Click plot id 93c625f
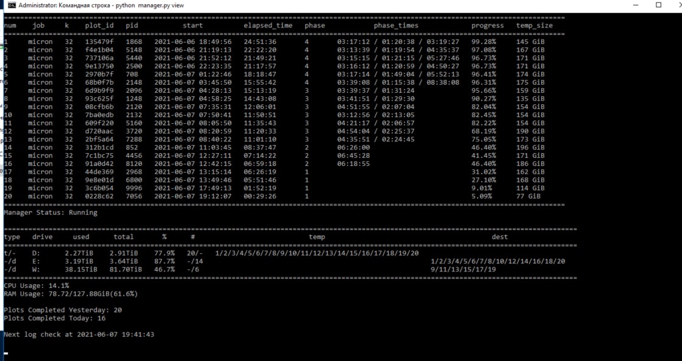Viewport: 682px width, 361px height. 99,99
